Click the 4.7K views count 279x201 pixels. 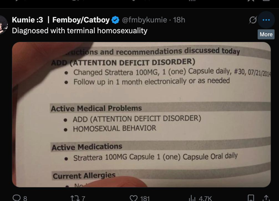[205, 198]
